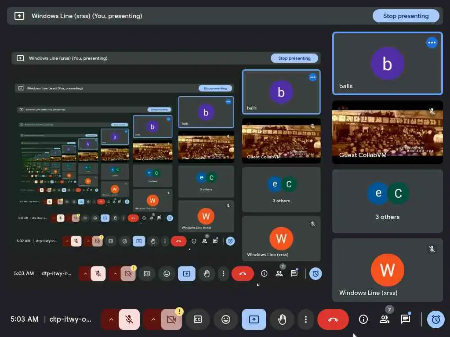This screenshot has height=337, width=450.
Task: Click the Windows Line (xrss) tile inside the shared screen
Action: pos(281,238)
